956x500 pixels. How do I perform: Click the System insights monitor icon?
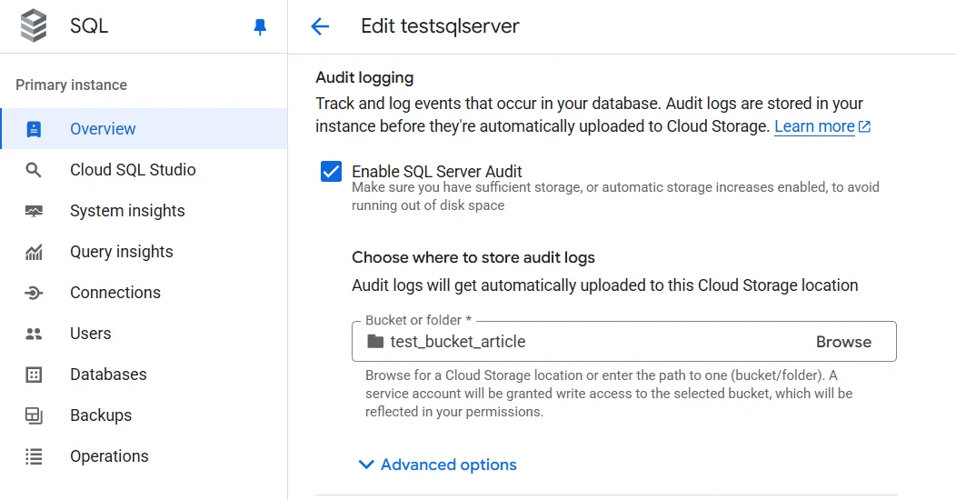tap(34, 211)
